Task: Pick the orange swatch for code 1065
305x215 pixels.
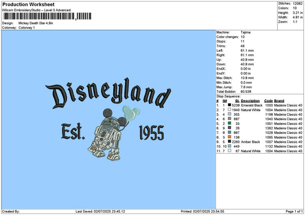Action: pos(230,137)
